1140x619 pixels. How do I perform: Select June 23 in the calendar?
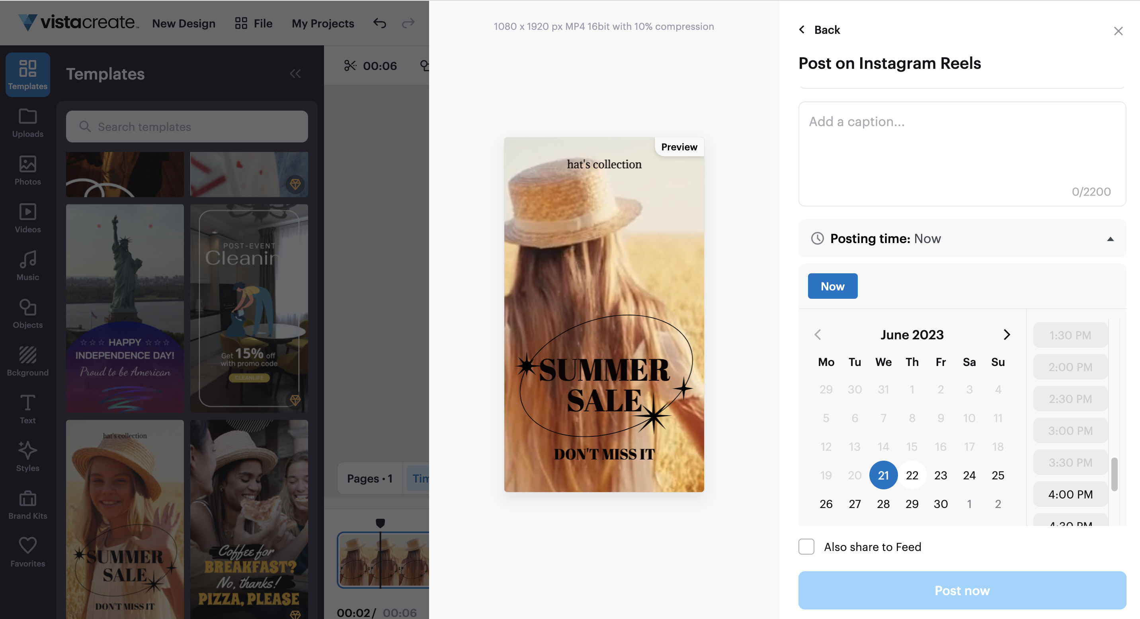pyautogui.click(x=941, y=475)
